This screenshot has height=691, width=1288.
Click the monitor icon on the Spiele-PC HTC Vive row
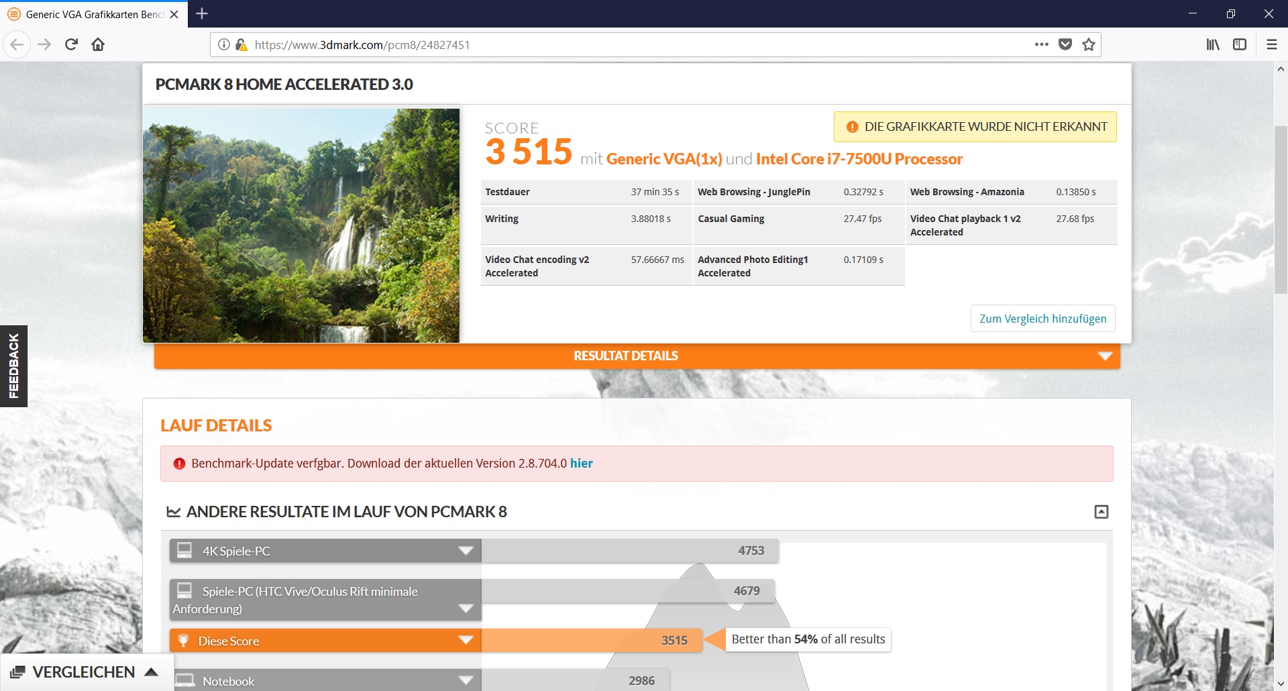[x=184, y=590]
